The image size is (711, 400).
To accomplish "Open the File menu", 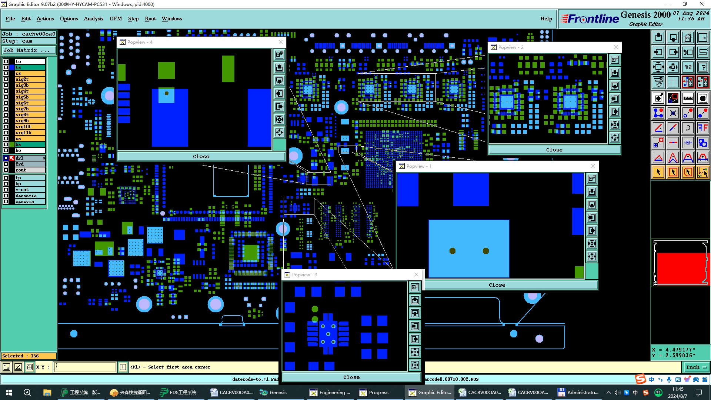I will tap(10, 19).
